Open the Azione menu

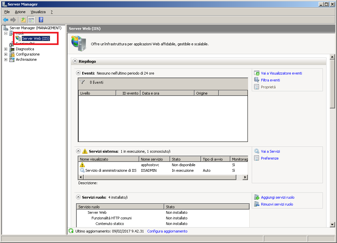tap(20, 12)
